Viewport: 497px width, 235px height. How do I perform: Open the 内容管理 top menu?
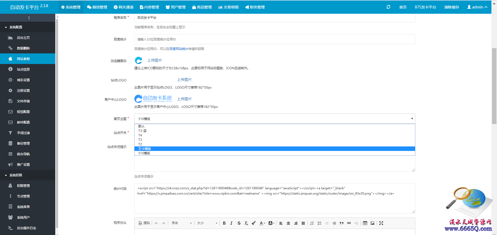[149, 7]
